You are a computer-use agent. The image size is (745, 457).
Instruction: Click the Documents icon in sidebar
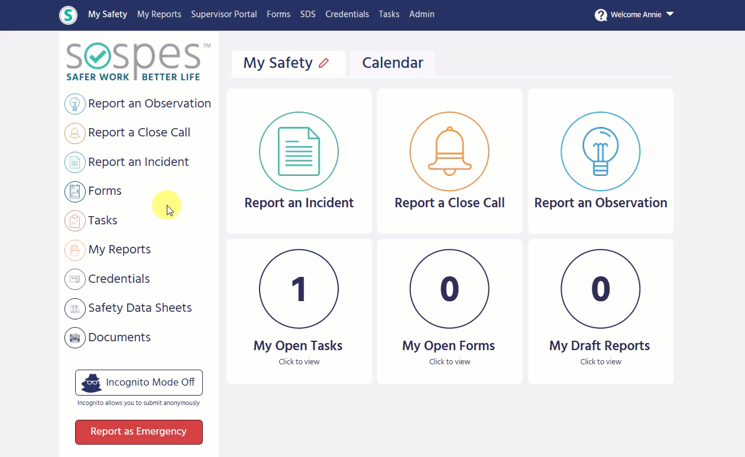tap(75, 338)
